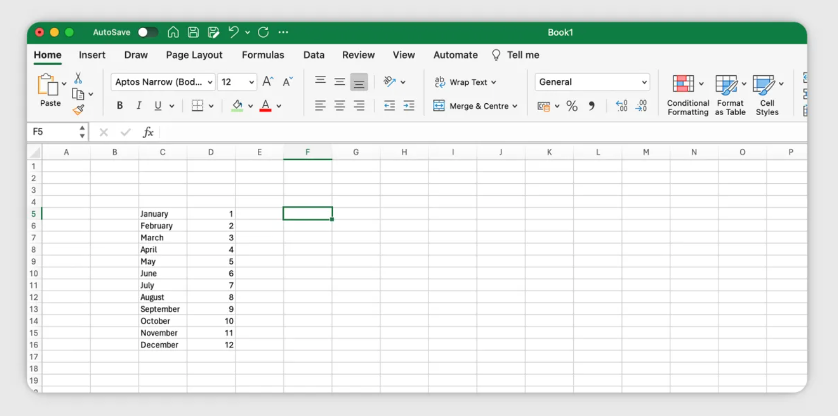Open the Home icon in title bar
This screenshot has width=838, height=416.
pyautogui.click(x=173, y=32)
